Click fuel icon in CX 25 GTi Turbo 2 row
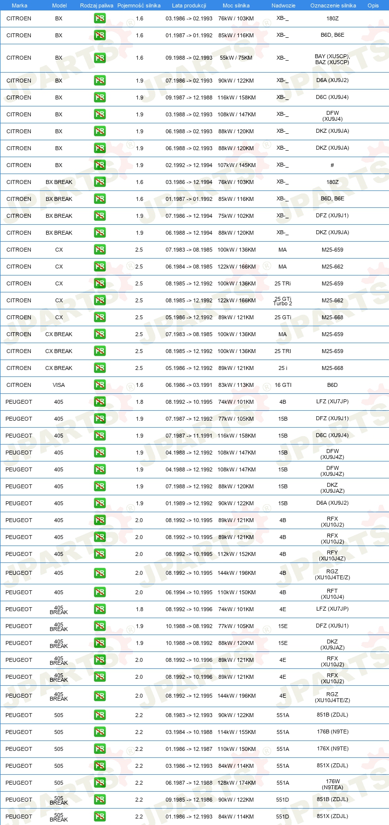Image resolution: width=389 pixels, height=825 pixels. pyautogui.click(x=99, y=300)
